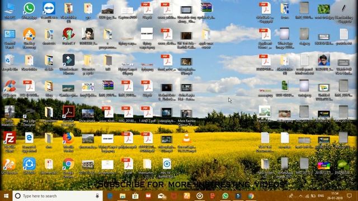Switch to WhatsApp on the taskbar
Screen dimensions: 358x201
click(225, 196)
